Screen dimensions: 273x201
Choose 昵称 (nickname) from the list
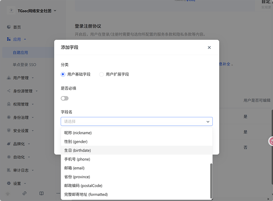click(x=136, y=133)
